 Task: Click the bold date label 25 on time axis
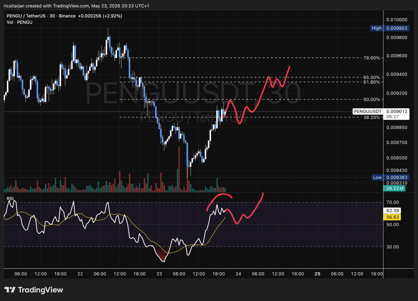coord(317,274)
